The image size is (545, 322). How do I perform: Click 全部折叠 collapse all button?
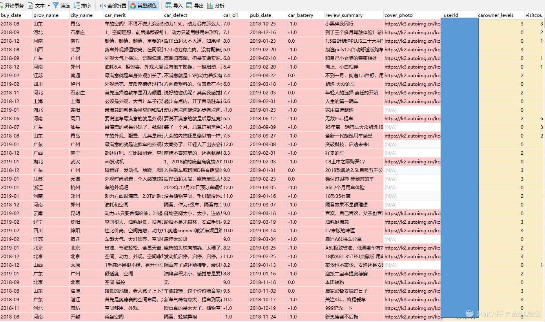point(113,5)
